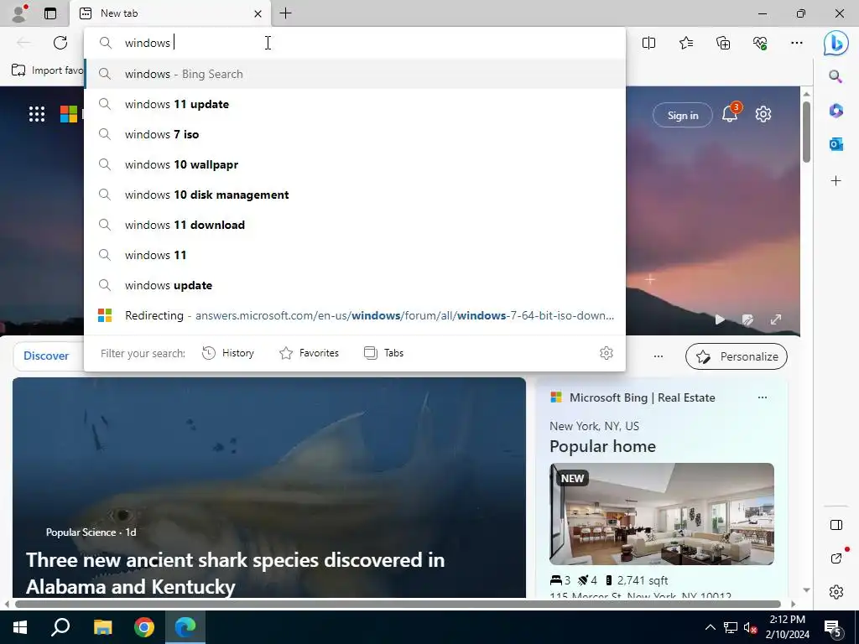Open taskbar search

pyautogui.click(x=60, y=627)
